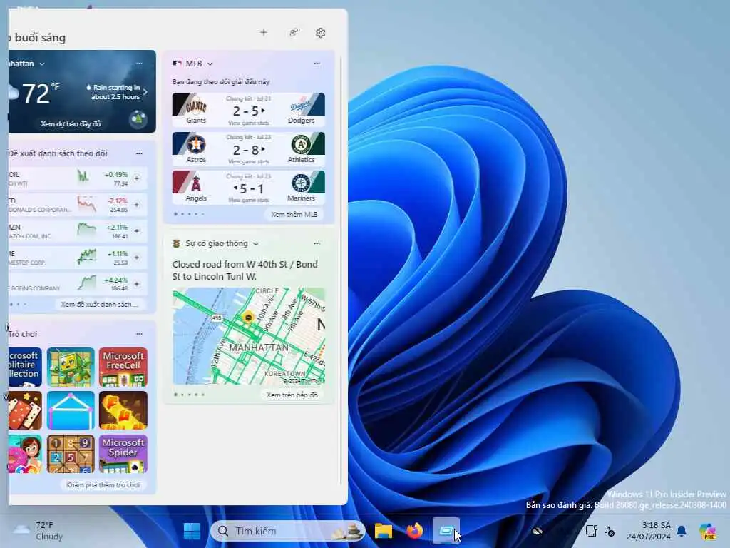Screen dimensions: 730x548
Task: Open the clock showing 3:18 SA
Action: tap(649, 531)
